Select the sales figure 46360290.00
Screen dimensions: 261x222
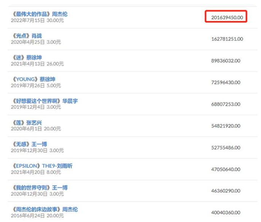tap(226, 191)
